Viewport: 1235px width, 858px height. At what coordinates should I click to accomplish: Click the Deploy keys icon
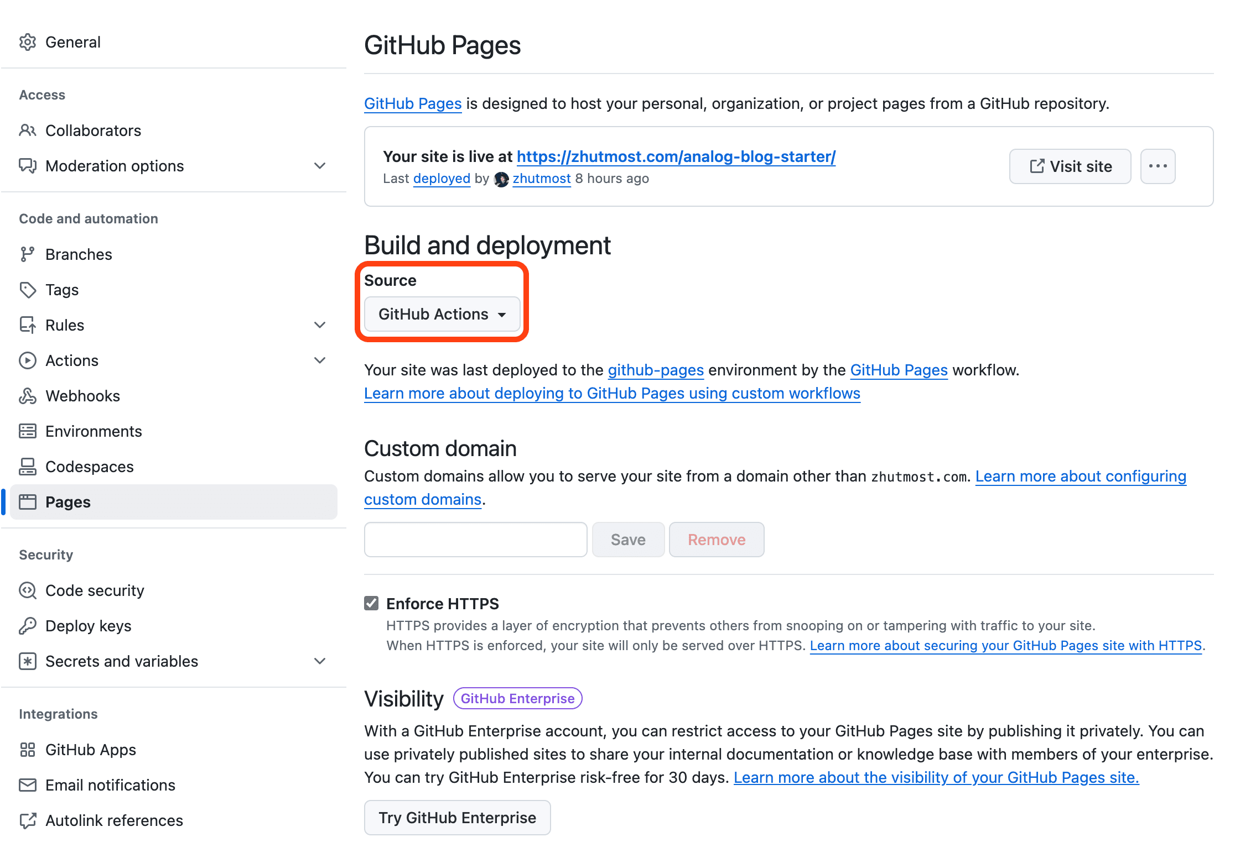[28, 625]
